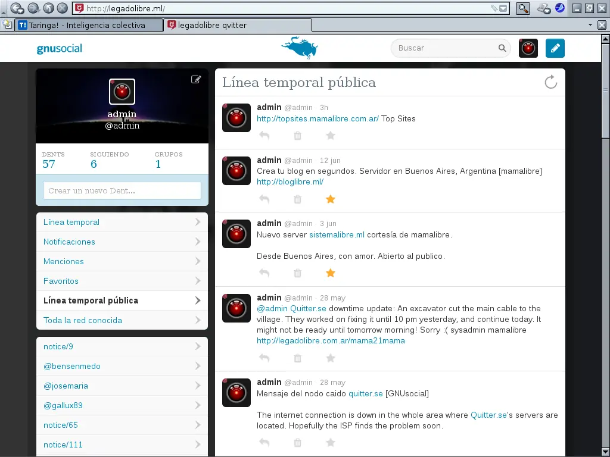Click the chevron beside notice/65

(x=198, y=425)
